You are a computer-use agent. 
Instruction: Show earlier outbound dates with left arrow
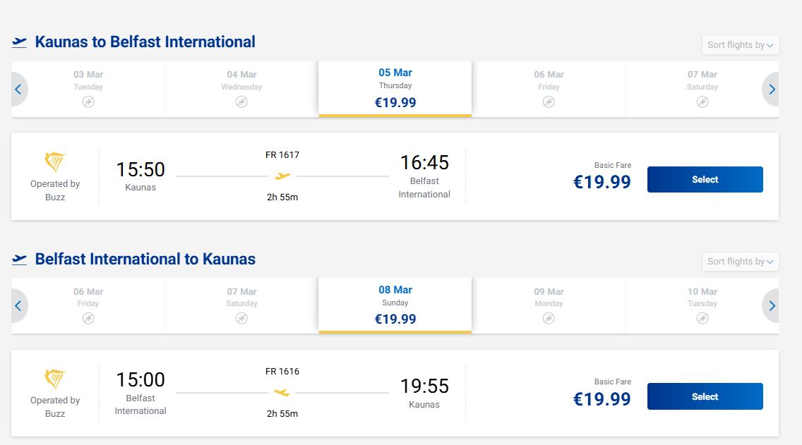coord(18,90)
